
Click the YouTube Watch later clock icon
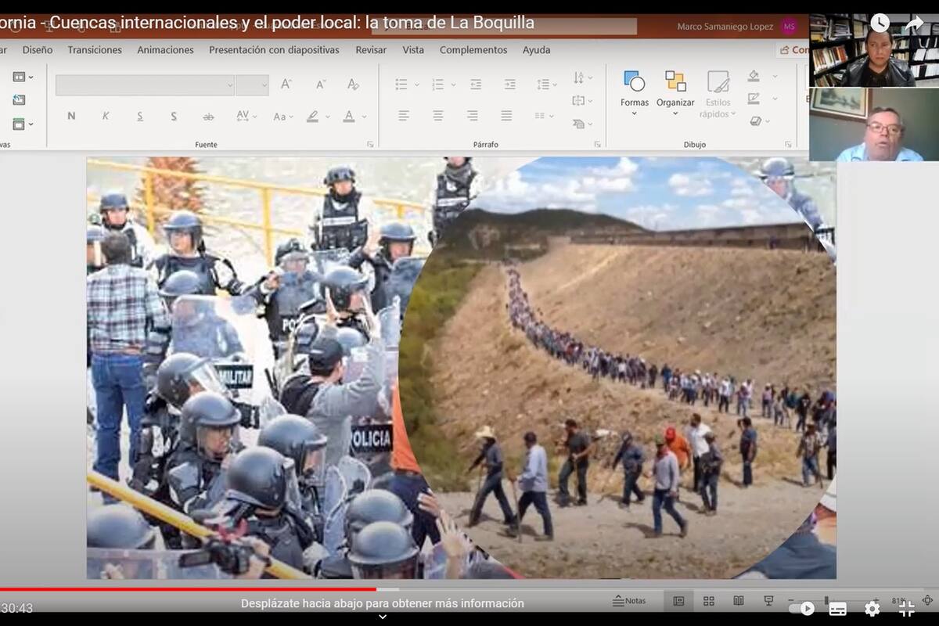click(x=880, y=23)
